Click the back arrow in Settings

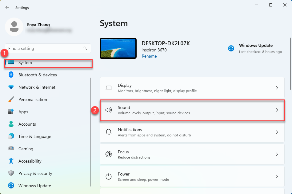pos(7,7)
